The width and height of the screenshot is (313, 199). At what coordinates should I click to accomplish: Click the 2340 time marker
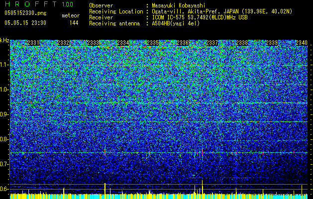(302, 43)
